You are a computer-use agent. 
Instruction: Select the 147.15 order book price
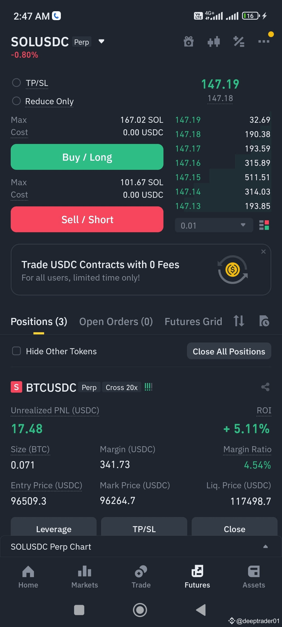pyautogui.click(x=188, y=177)
